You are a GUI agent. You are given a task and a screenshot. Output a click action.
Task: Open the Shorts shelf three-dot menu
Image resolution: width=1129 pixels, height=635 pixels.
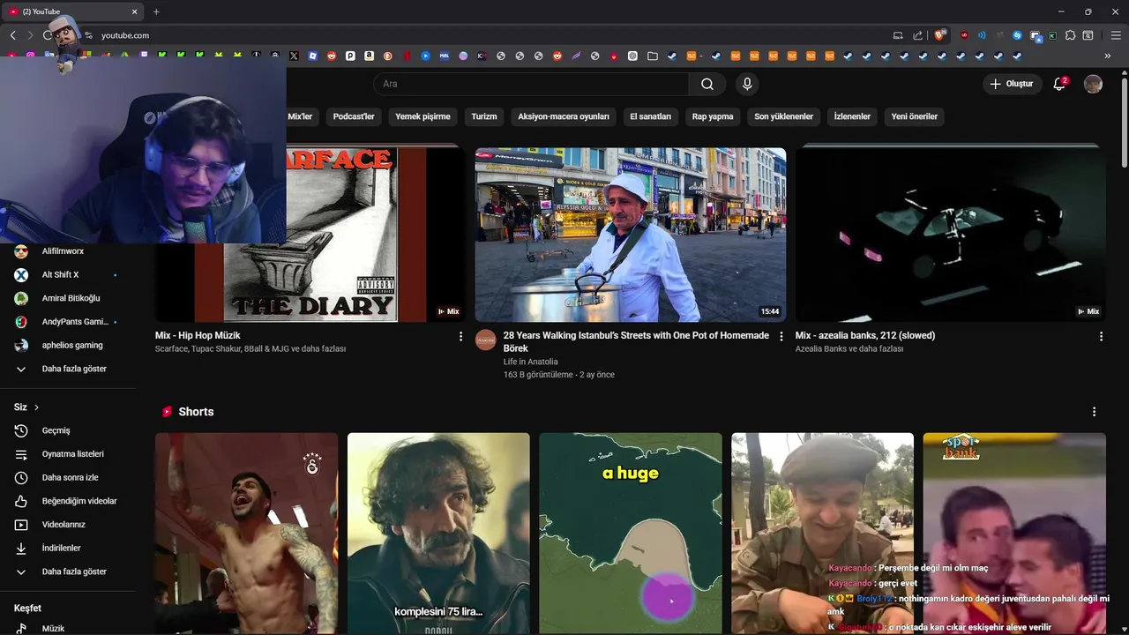point(1095,412)
